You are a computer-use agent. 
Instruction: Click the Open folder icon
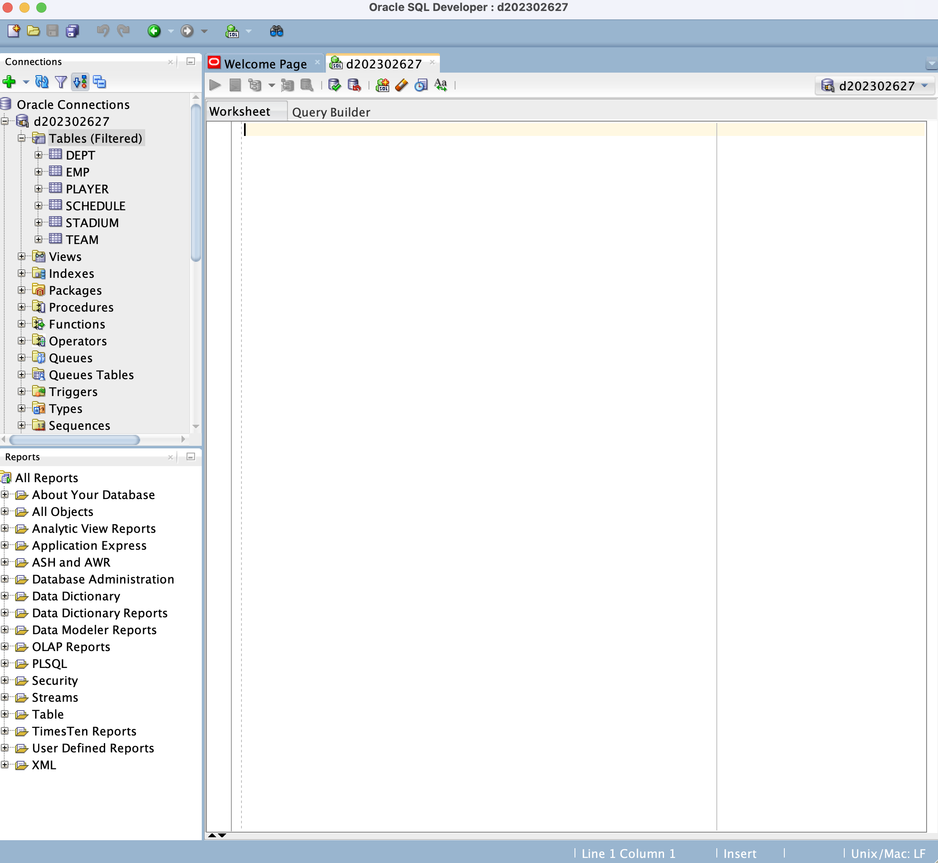click(x=33, y=31)
